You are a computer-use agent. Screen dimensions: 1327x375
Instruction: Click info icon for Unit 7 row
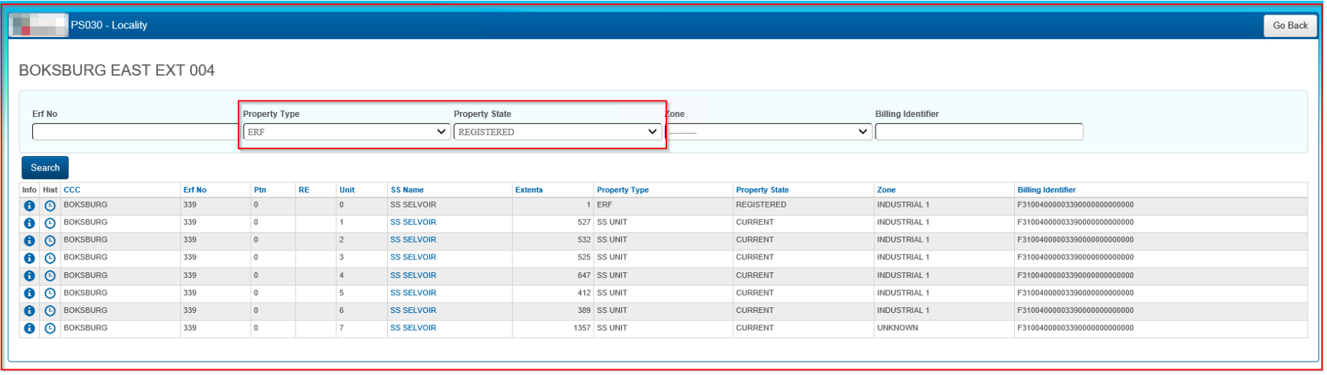[x=29, y=329]
